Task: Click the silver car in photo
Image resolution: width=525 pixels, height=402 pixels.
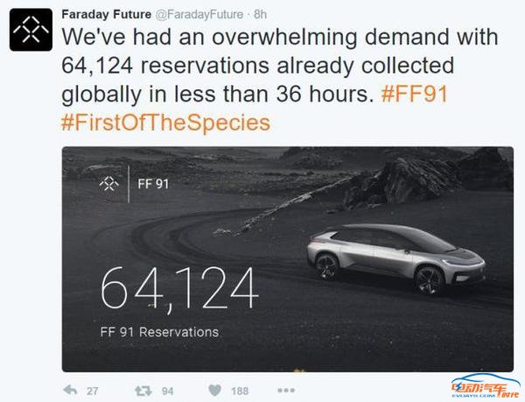Action: [396, 258]
